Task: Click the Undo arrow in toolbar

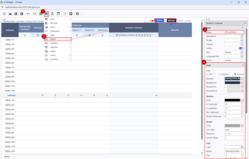Action: click(x=28, y=14)
